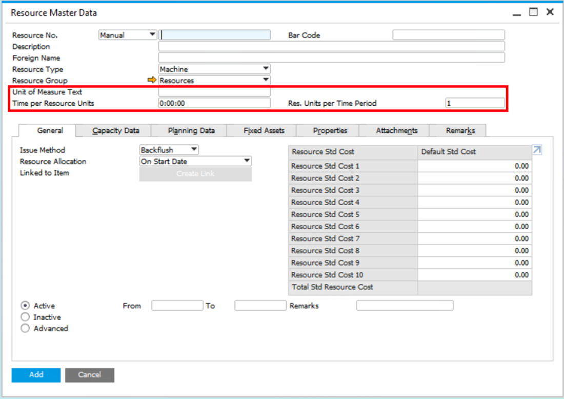Click the Linked to Item label

click(44, 173)
